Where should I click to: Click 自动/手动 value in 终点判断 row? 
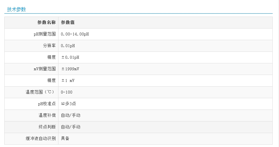[x=70, y=127]
